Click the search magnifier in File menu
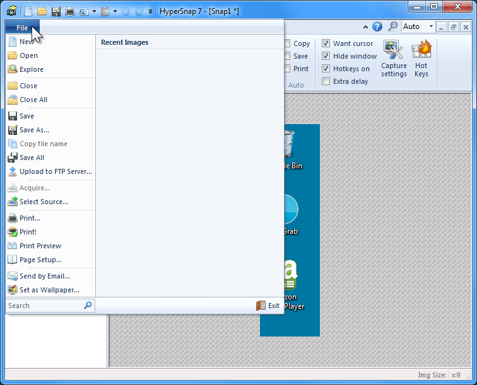 click(x=88, y=306)
